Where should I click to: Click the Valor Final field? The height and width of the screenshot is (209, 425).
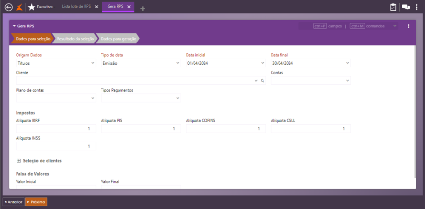[141, 187]
